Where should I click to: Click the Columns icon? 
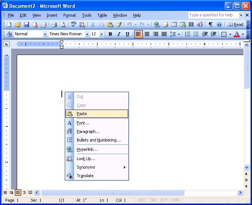pyautogui.click(x=191, y=25)
